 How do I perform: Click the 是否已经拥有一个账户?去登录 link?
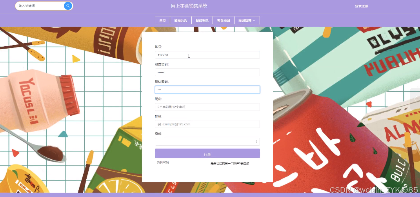(230, 164)
